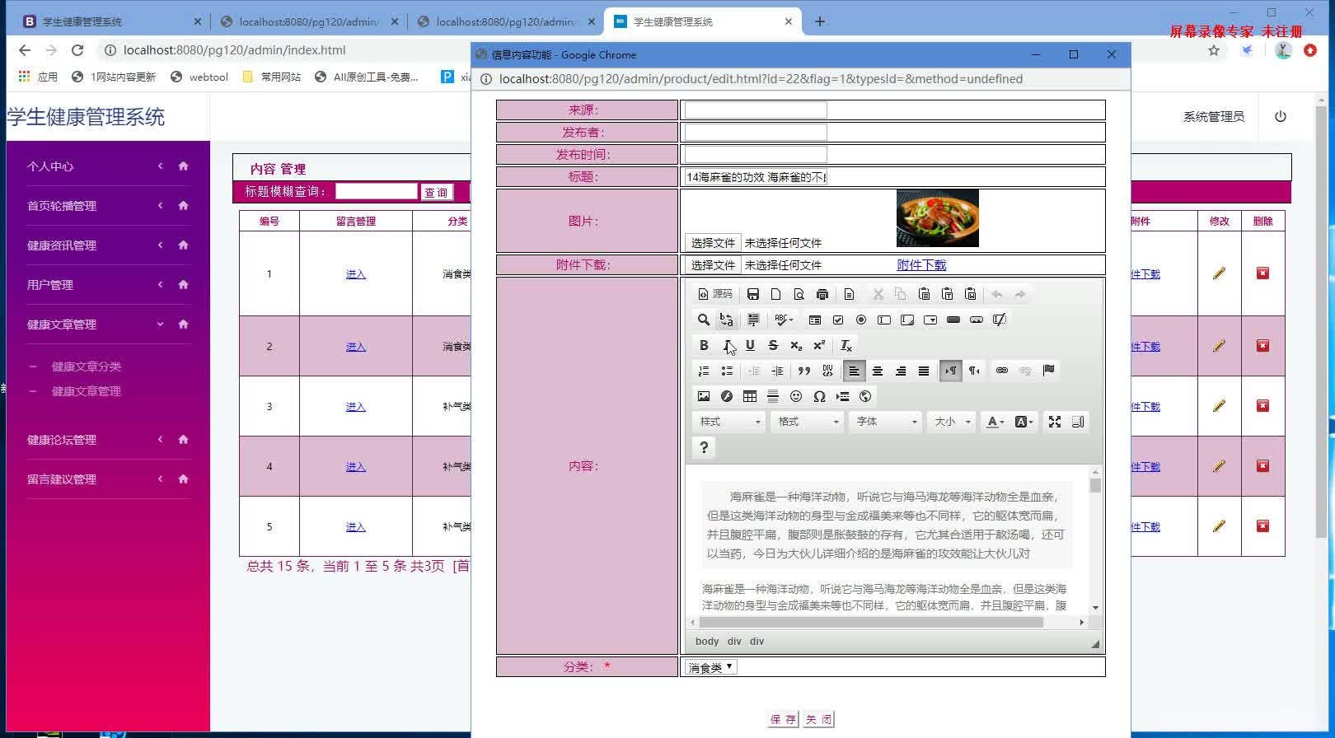1335x738 pixels.
Task: Insert a checkbox form element
Action: tap(838, 320)
